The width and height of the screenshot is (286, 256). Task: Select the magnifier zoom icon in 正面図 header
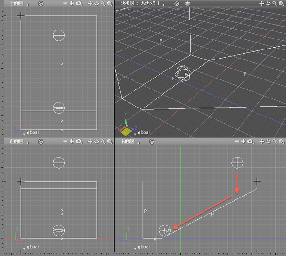click(x=103, y=141)
